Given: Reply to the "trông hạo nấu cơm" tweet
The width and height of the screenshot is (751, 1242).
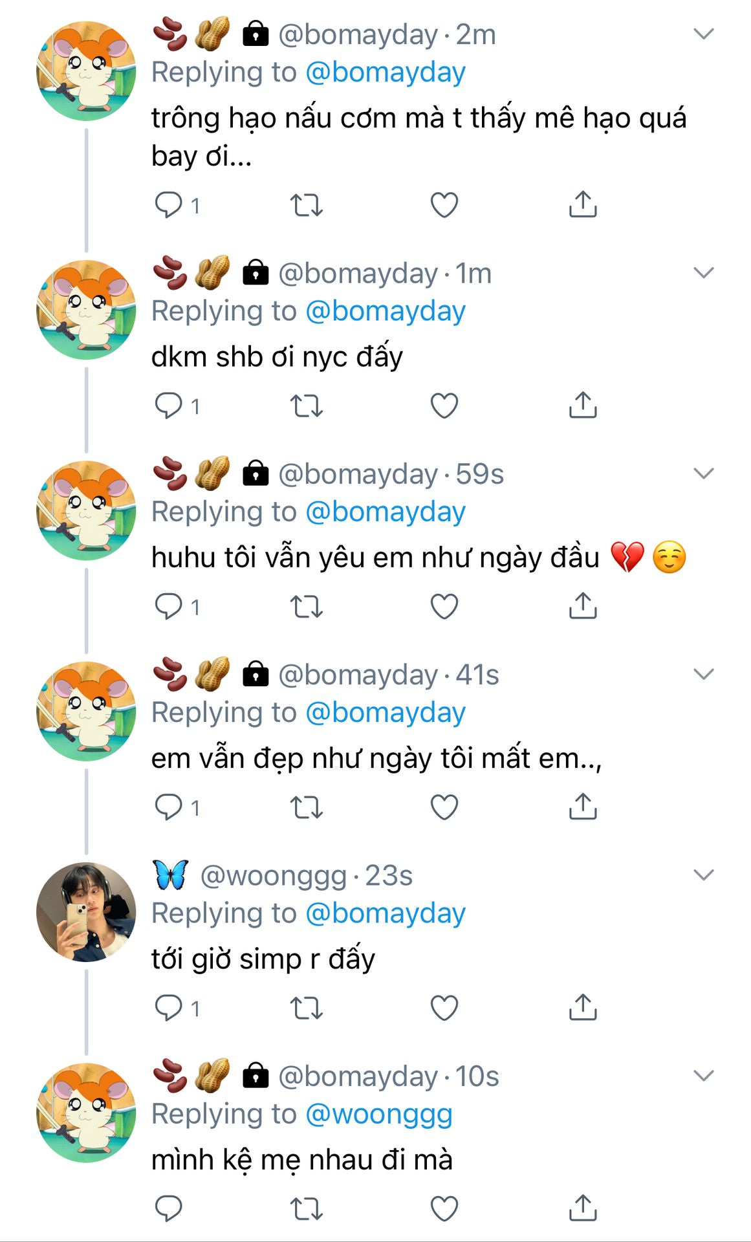Looking at the screenshot, I should 169,206.
